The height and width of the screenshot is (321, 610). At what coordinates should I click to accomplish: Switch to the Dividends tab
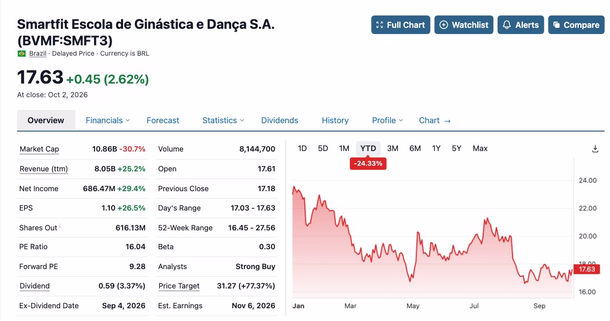pos(279,120)
